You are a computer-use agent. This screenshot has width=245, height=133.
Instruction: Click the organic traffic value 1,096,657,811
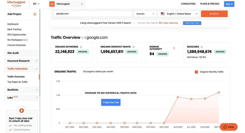(x=112, y=52)
